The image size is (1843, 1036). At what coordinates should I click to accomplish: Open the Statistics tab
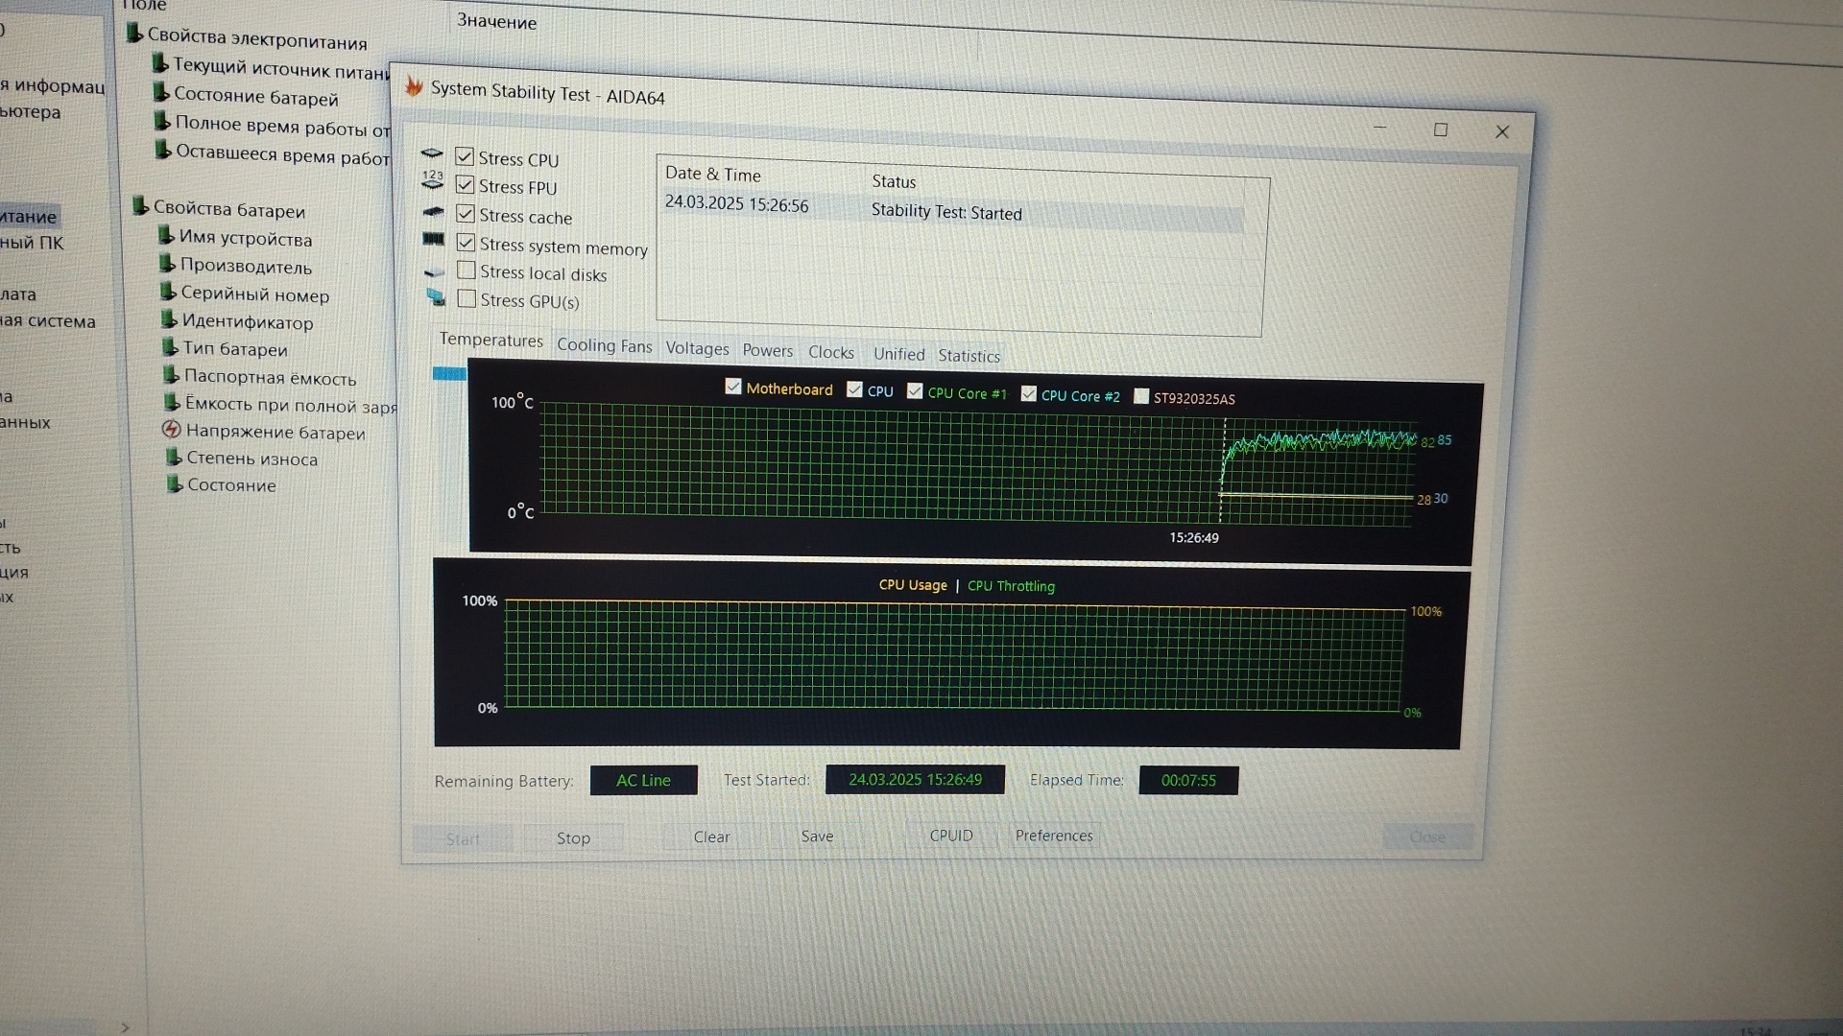(969, 356)
